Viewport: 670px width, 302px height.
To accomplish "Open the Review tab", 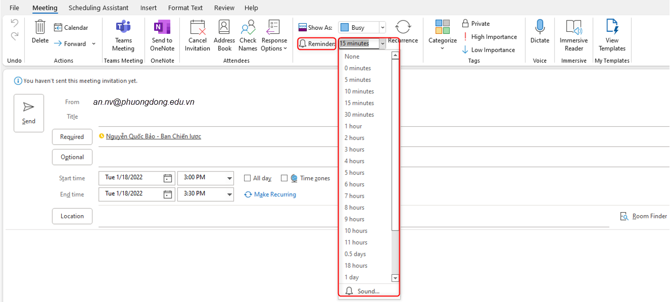I will [x=224, y=8].
